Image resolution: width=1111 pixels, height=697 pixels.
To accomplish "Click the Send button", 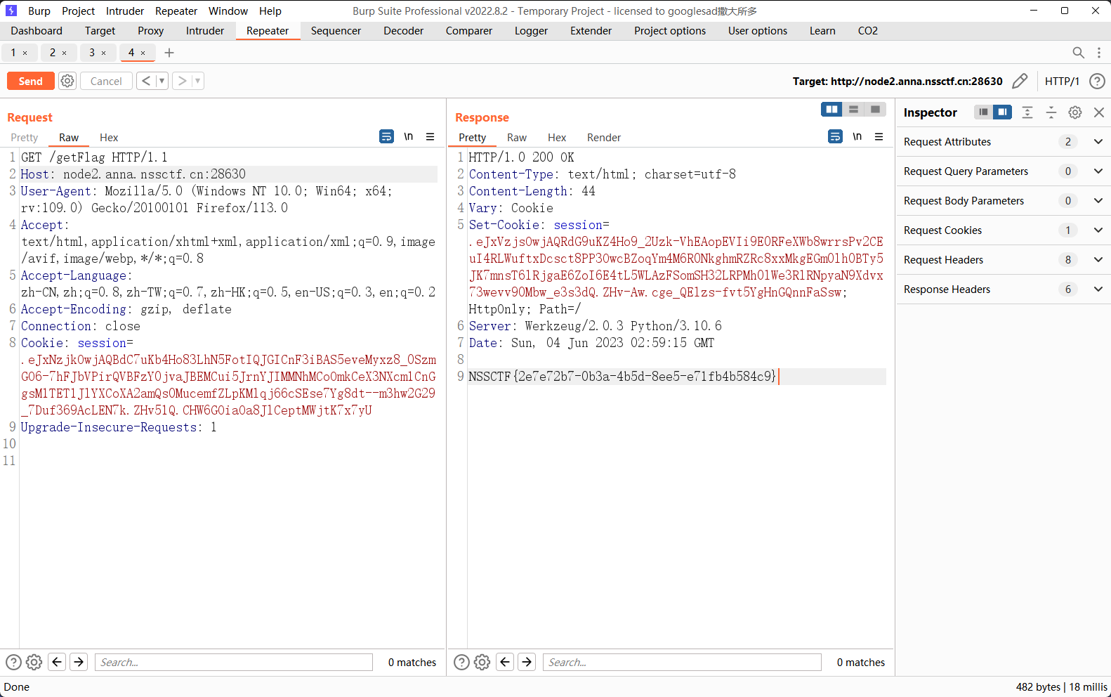I will [31, 81].
